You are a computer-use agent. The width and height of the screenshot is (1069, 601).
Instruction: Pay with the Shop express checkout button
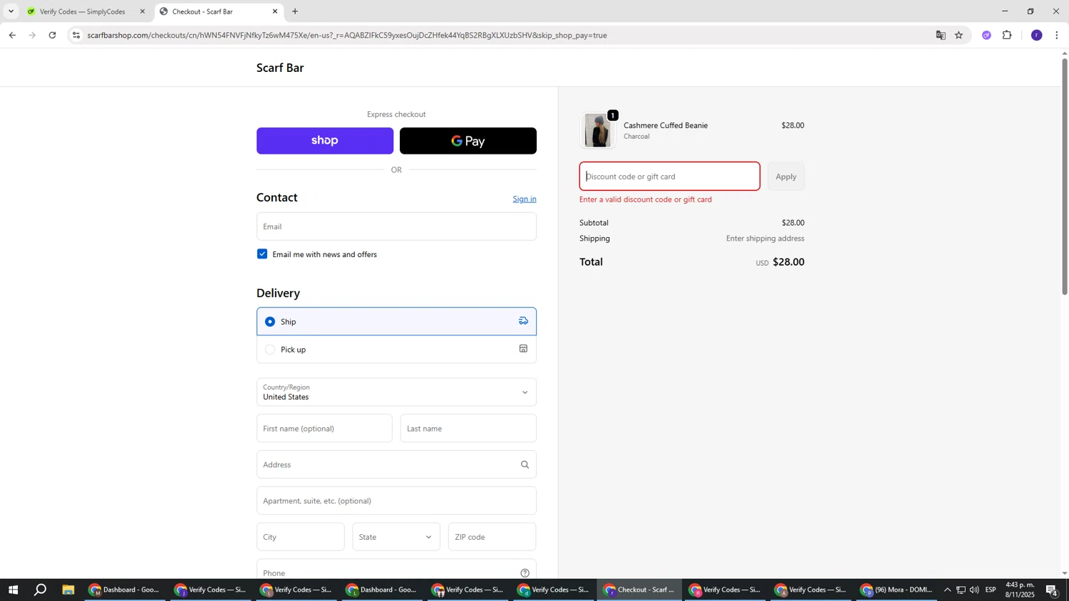click(x=324, y=141)
